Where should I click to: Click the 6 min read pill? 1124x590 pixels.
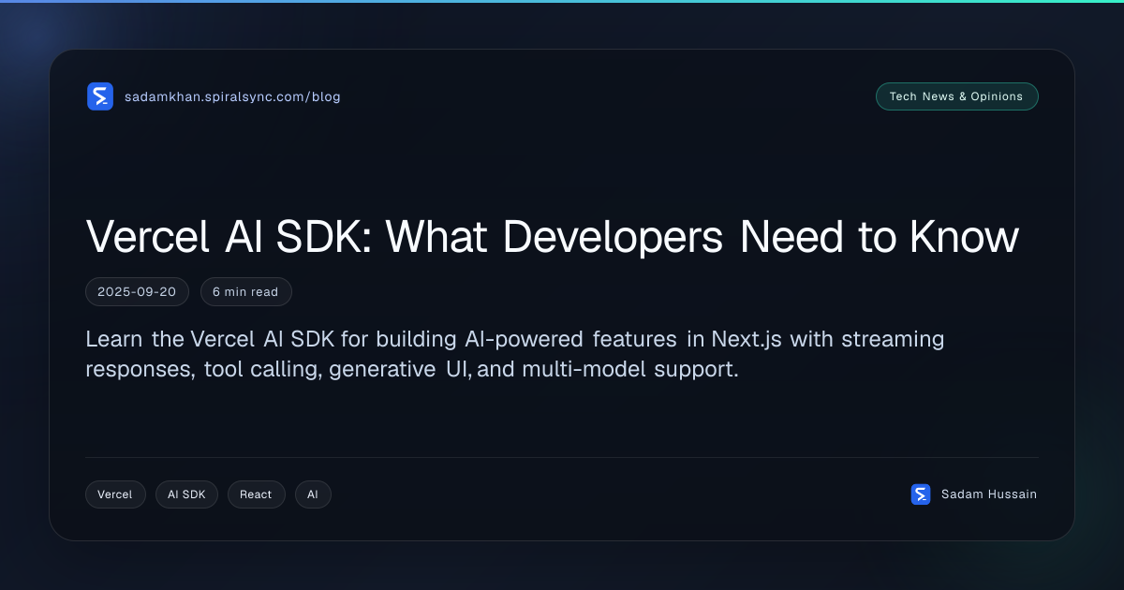click(x=245, y=292)
